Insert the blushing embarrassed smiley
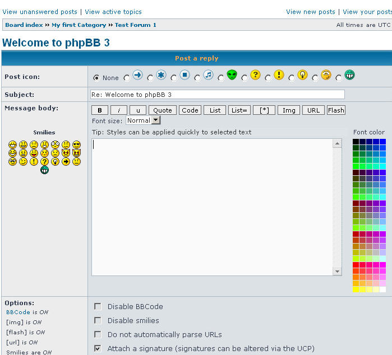 (44, 153)
